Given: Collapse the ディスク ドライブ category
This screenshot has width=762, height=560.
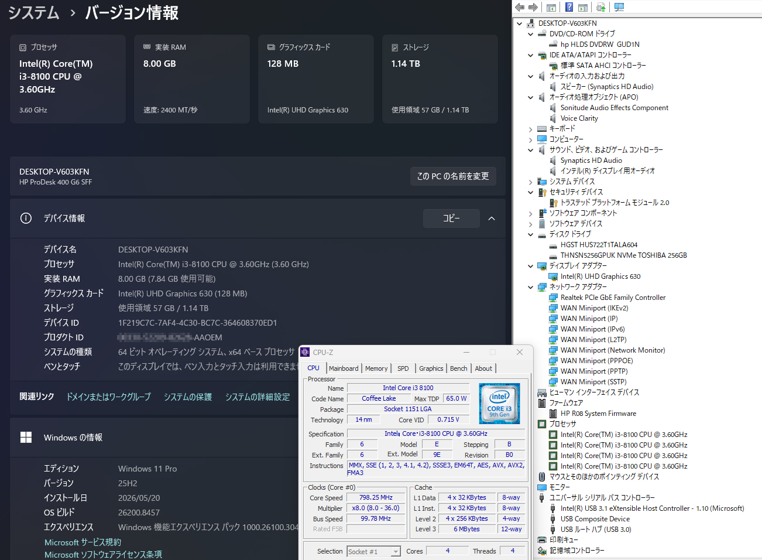Looking at the screenshot, I should [531, 234].
